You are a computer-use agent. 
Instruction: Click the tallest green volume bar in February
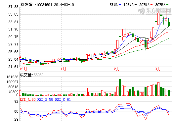click(120, 87)
